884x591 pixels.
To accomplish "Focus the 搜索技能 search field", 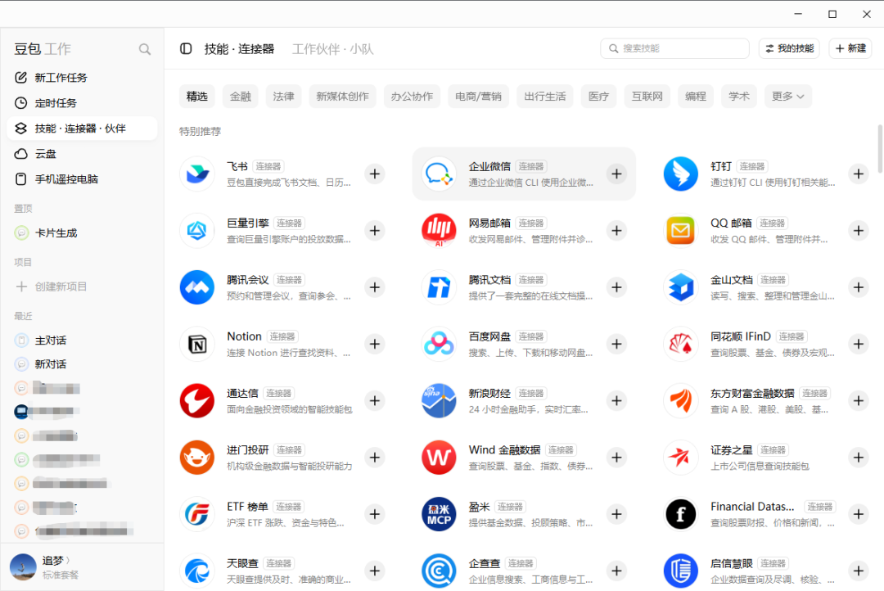I will (x=674, y=48).
